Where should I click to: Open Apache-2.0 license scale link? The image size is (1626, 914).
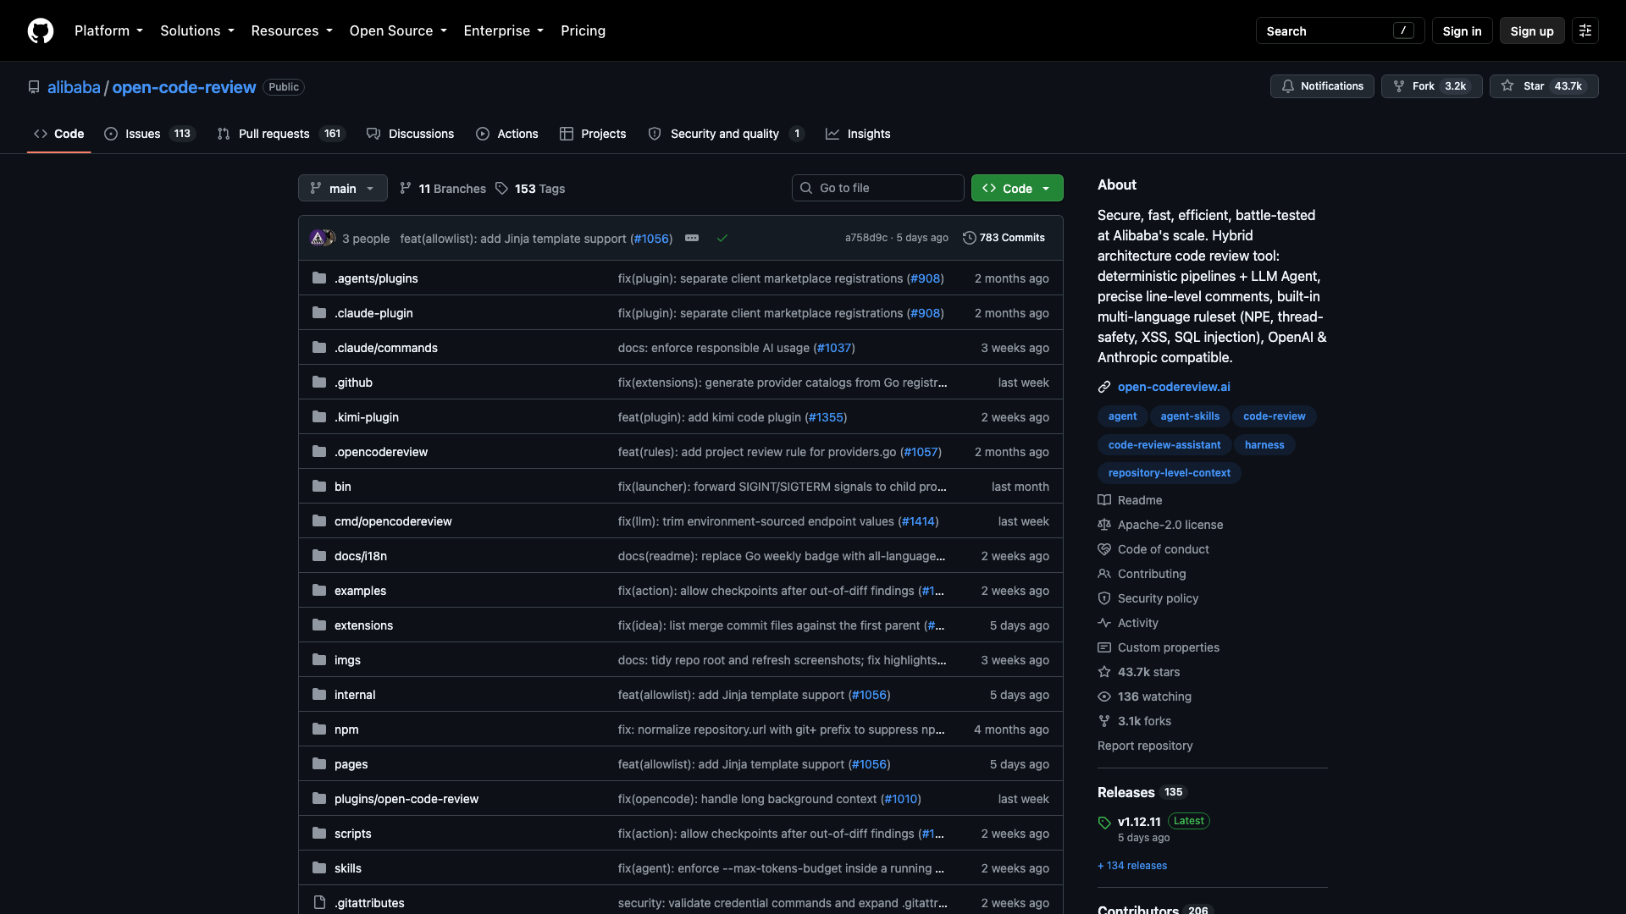pyautogui.click(x=1160, y=525)
